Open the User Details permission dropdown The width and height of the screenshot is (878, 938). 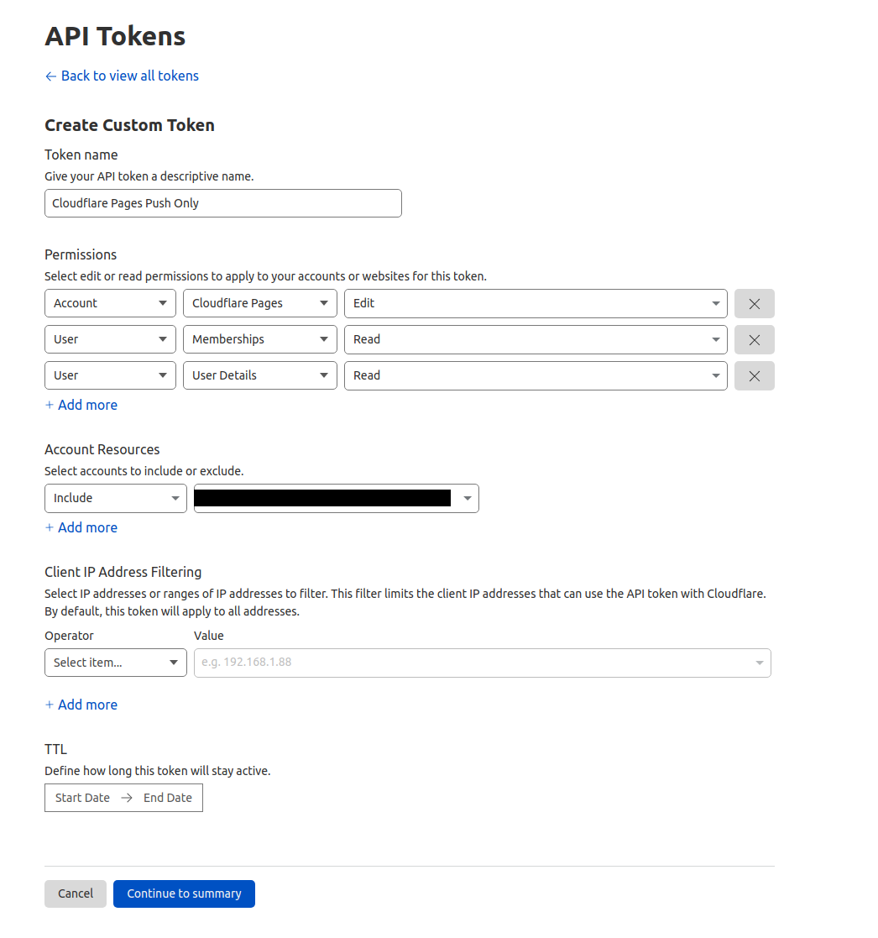coord(259,375)
